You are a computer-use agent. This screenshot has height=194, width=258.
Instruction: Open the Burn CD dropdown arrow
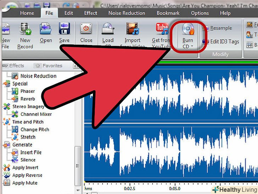click(192, 46)
